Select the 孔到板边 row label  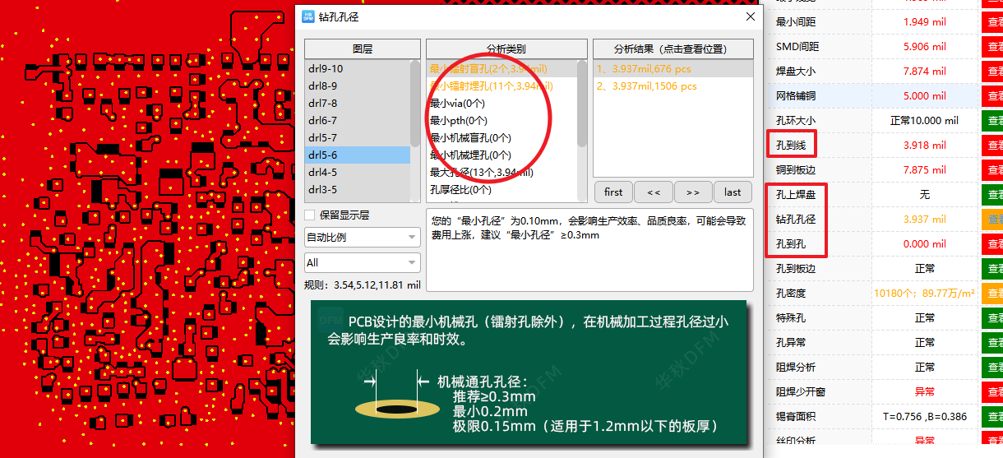click(x=796, y=269)
